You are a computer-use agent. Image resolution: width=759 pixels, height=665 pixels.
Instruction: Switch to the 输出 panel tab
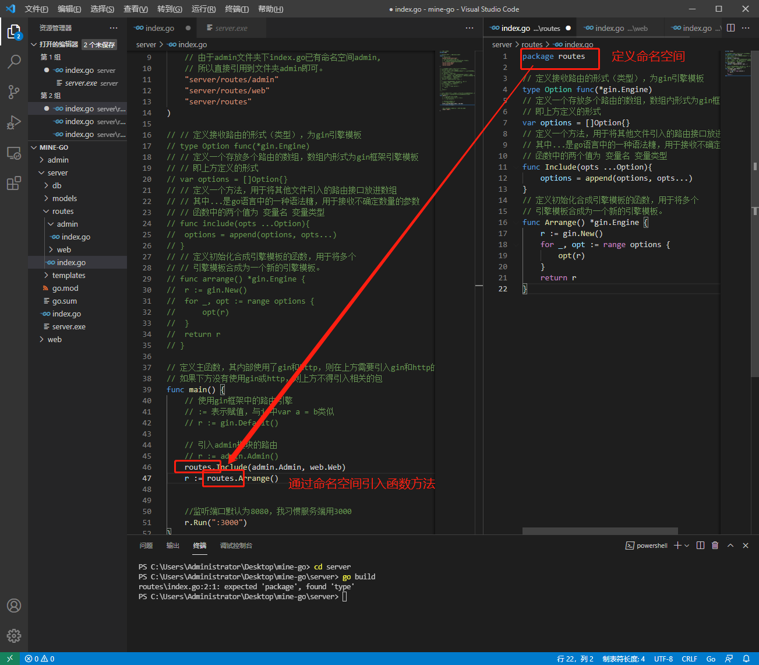tap(173, 546)
